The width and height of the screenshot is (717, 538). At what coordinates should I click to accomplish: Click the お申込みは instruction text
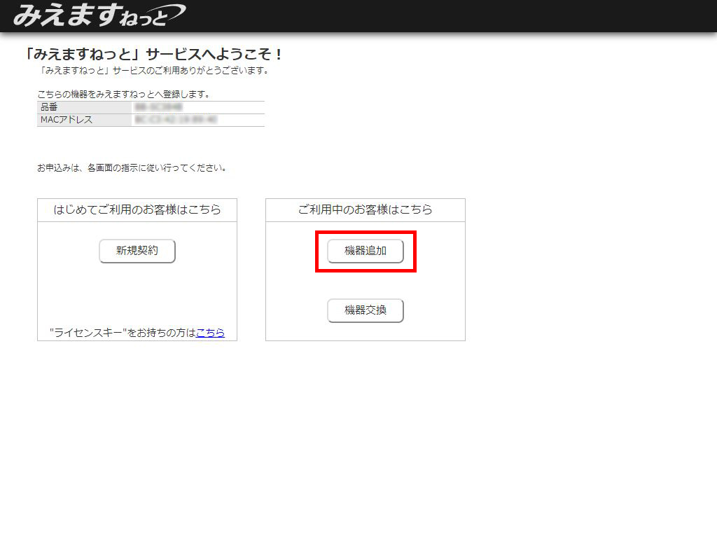coord(132,168)
